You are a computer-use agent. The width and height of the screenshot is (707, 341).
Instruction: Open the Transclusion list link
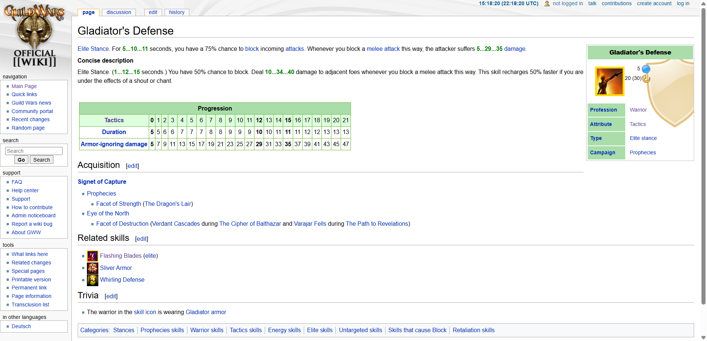pos(30,305)
